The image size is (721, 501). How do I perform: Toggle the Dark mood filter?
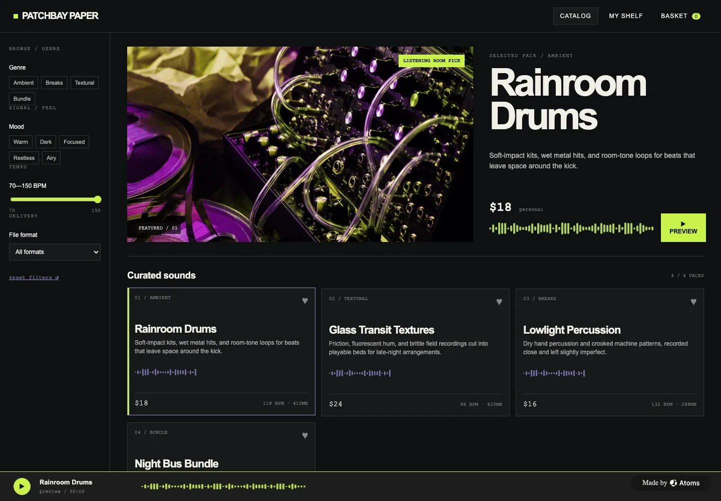point(46,142)
